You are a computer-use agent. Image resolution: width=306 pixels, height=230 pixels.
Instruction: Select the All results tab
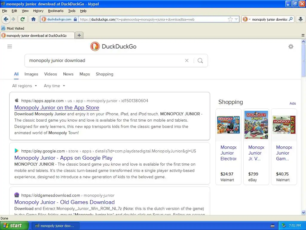[x=16, y=74]
